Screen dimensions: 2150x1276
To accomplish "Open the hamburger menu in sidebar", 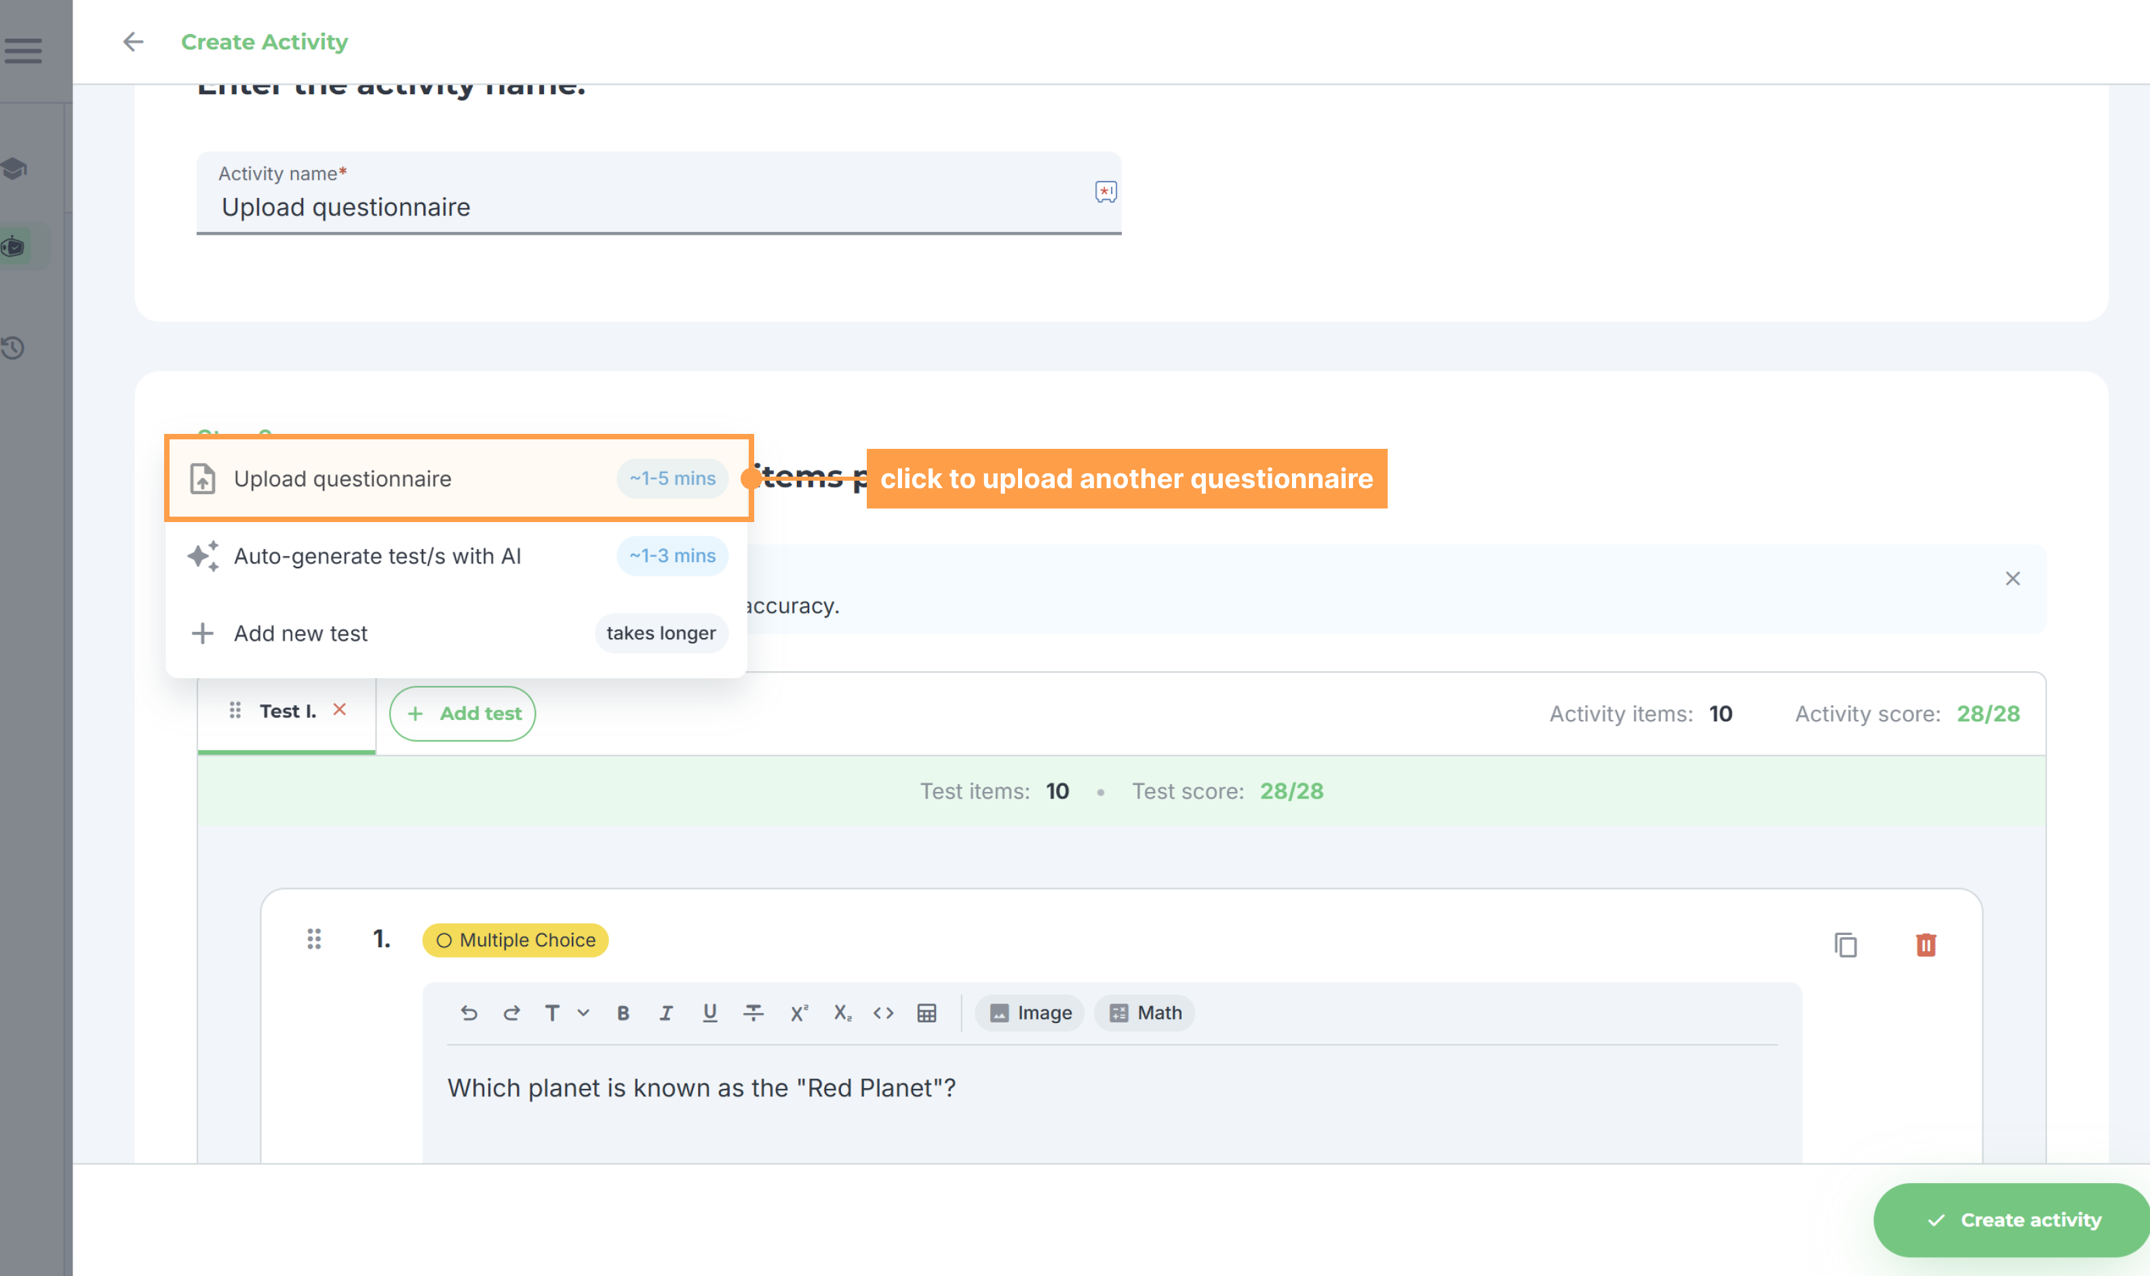I will click(23, 50).
